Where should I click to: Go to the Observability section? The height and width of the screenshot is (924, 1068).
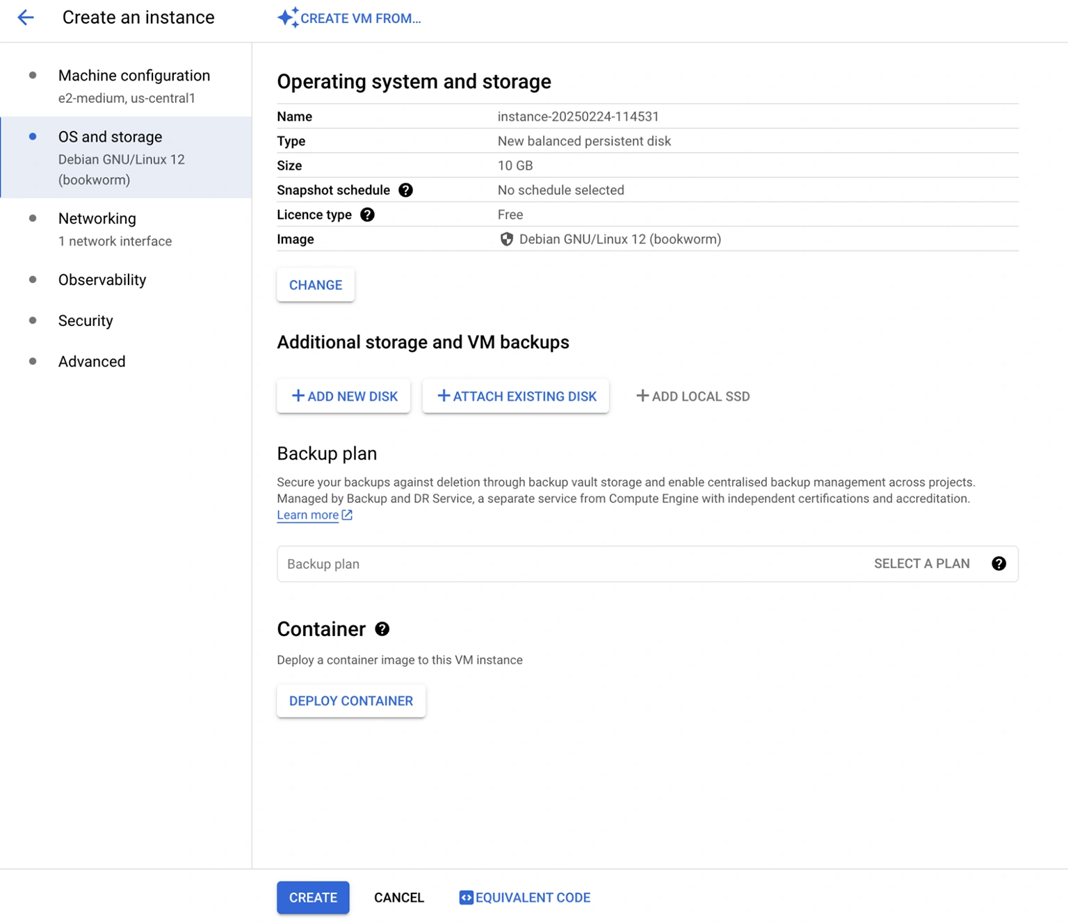[x=102, y=279]
